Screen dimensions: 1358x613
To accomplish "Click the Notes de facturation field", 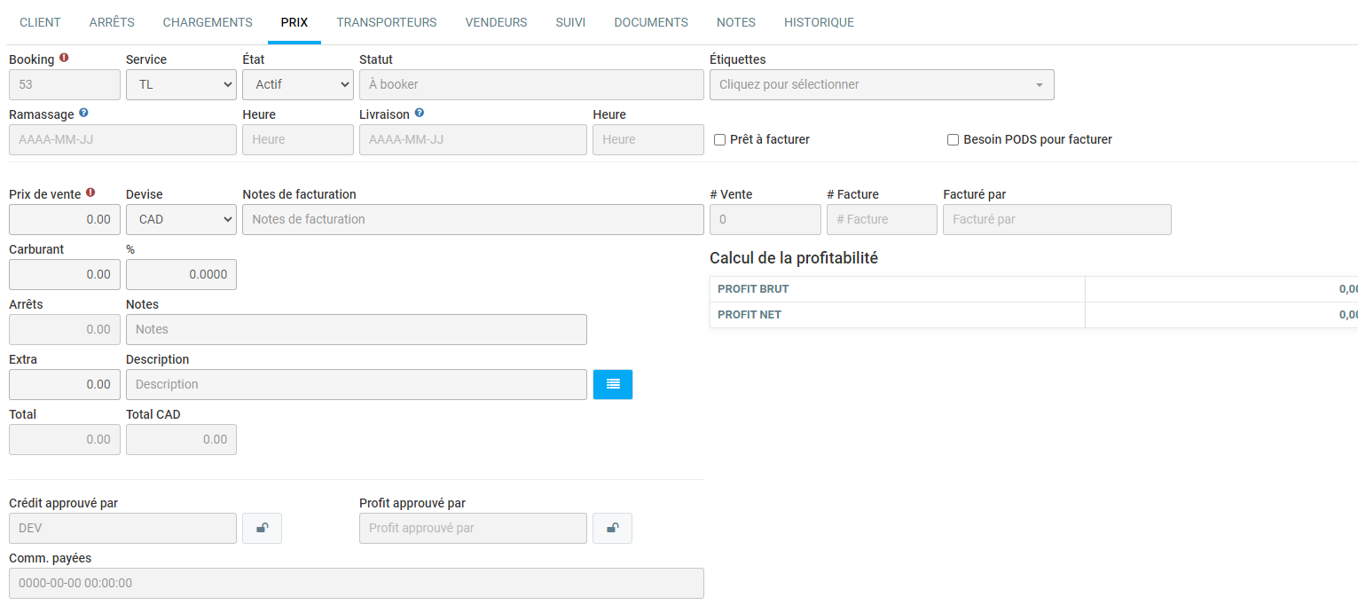I will point(472,219).
